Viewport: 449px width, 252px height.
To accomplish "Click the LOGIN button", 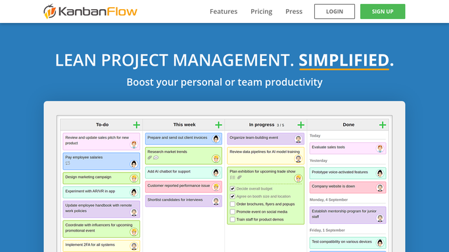I will tap(335, 11).
